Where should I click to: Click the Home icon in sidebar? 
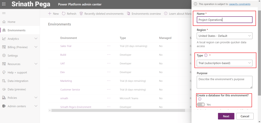[x=4, y=22]
